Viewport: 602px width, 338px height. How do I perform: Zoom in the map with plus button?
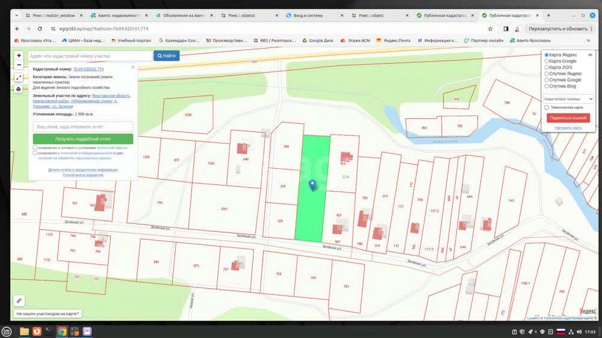point(19,55)
